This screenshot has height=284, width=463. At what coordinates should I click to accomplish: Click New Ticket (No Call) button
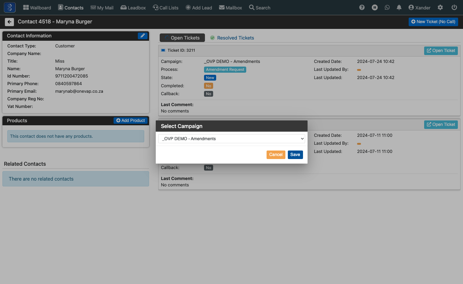433,22
